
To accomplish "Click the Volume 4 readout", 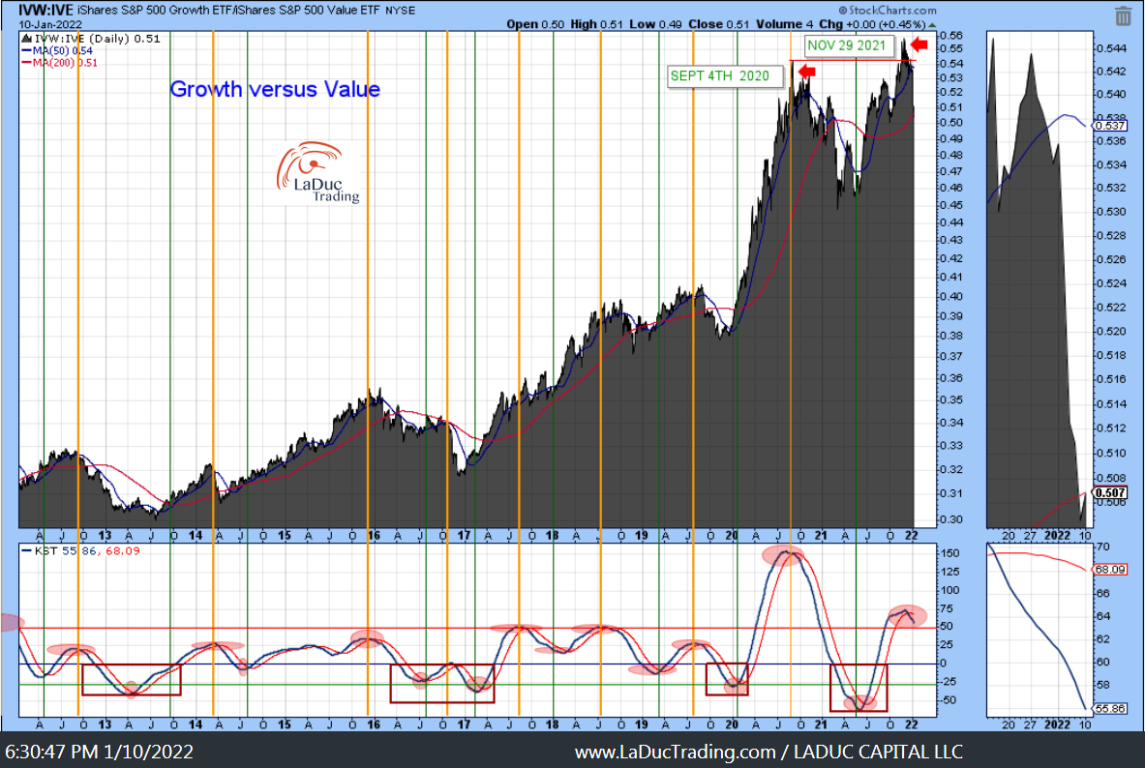I will [x=784, y=24].
